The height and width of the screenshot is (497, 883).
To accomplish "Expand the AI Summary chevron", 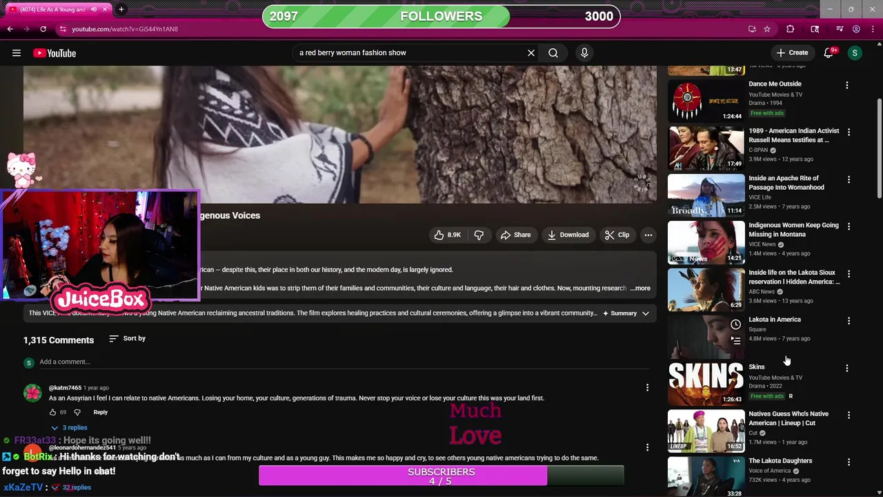I will pyautogui.click(x=646, y=313).
